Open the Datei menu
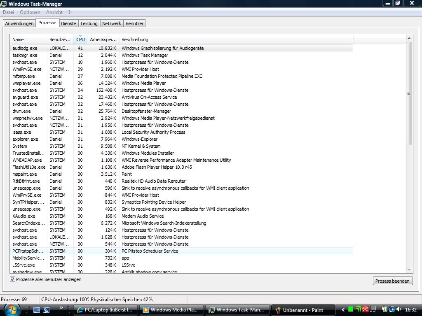The height and width of the screenshot is (316, 422). click(x=8, y=12)
